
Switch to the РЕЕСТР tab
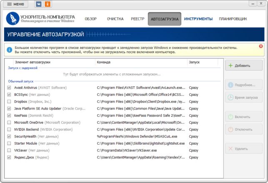[x=138, y=19]
